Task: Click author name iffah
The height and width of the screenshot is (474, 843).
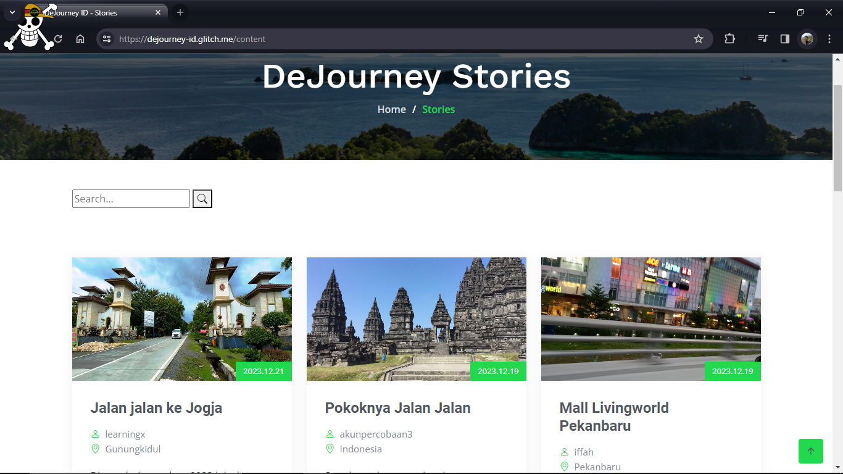Action: [x=584, y=452]
